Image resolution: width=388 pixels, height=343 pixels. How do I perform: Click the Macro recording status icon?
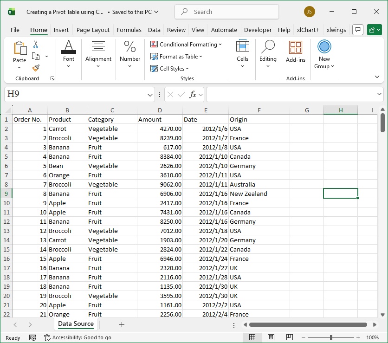(32, 337)
